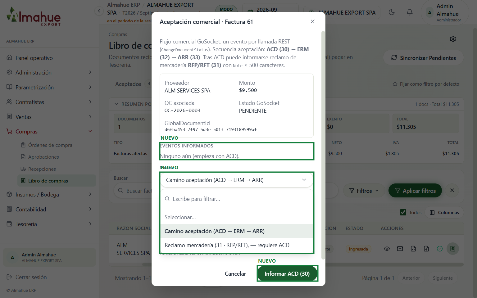
Task: Click Anterior pagination button
Action: [411, 278]
